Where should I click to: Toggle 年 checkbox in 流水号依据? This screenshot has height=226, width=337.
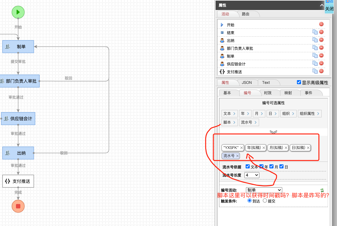[x=261, y=167]
